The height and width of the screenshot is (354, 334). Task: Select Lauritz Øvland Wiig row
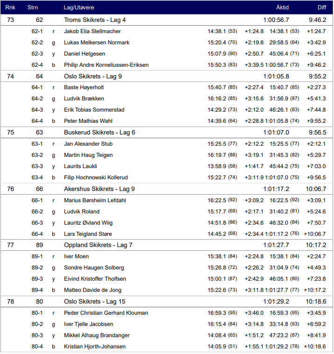[x=88, y=223]
